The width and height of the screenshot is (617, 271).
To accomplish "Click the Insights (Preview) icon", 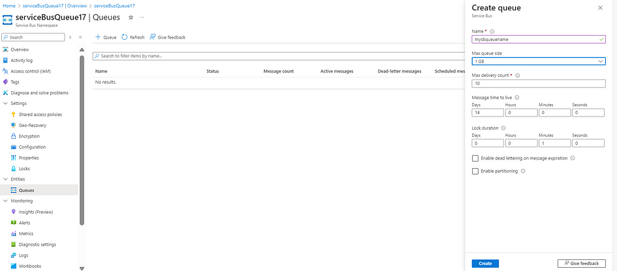I will 13,212.
